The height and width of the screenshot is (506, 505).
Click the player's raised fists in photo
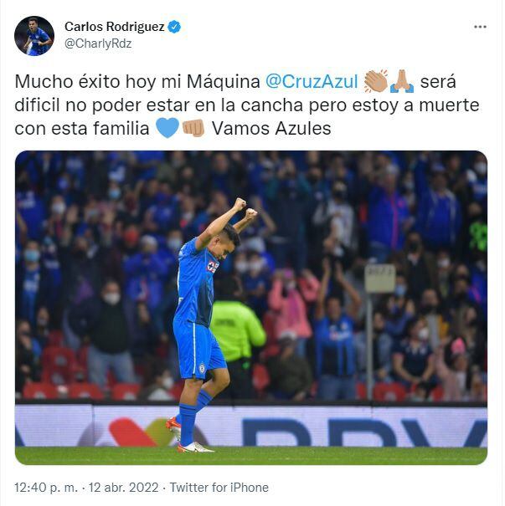tap(245, 209)
